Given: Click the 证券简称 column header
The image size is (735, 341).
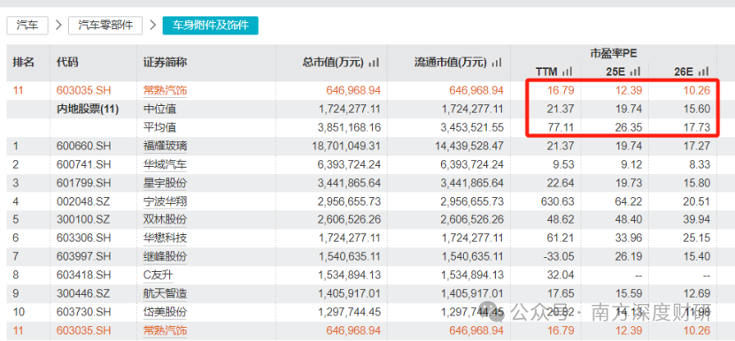Looking at the screenshot, I should click(x=165, y=62).
